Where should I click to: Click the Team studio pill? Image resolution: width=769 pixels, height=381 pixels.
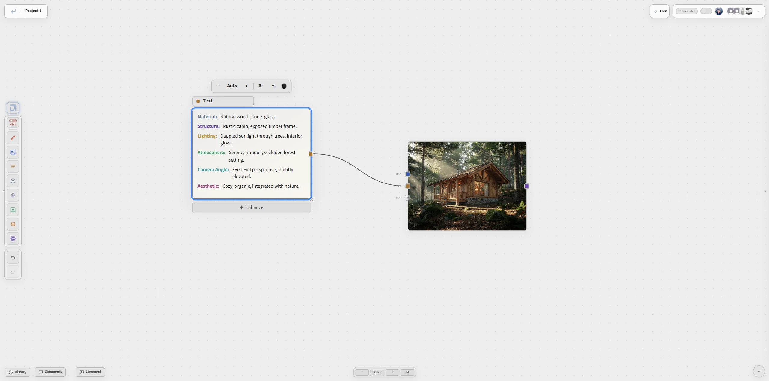(x=687, y=11)
